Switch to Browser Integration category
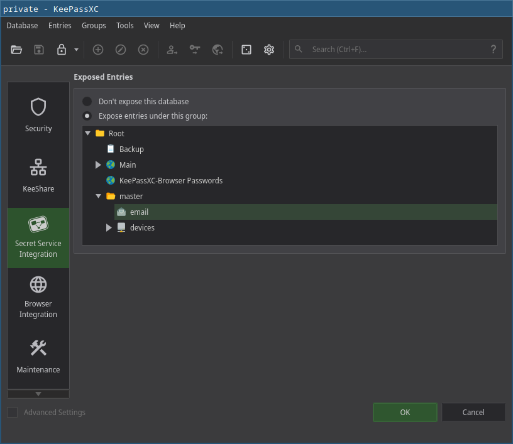This screenshot has width=513, height=444. [x=38, y=298]
